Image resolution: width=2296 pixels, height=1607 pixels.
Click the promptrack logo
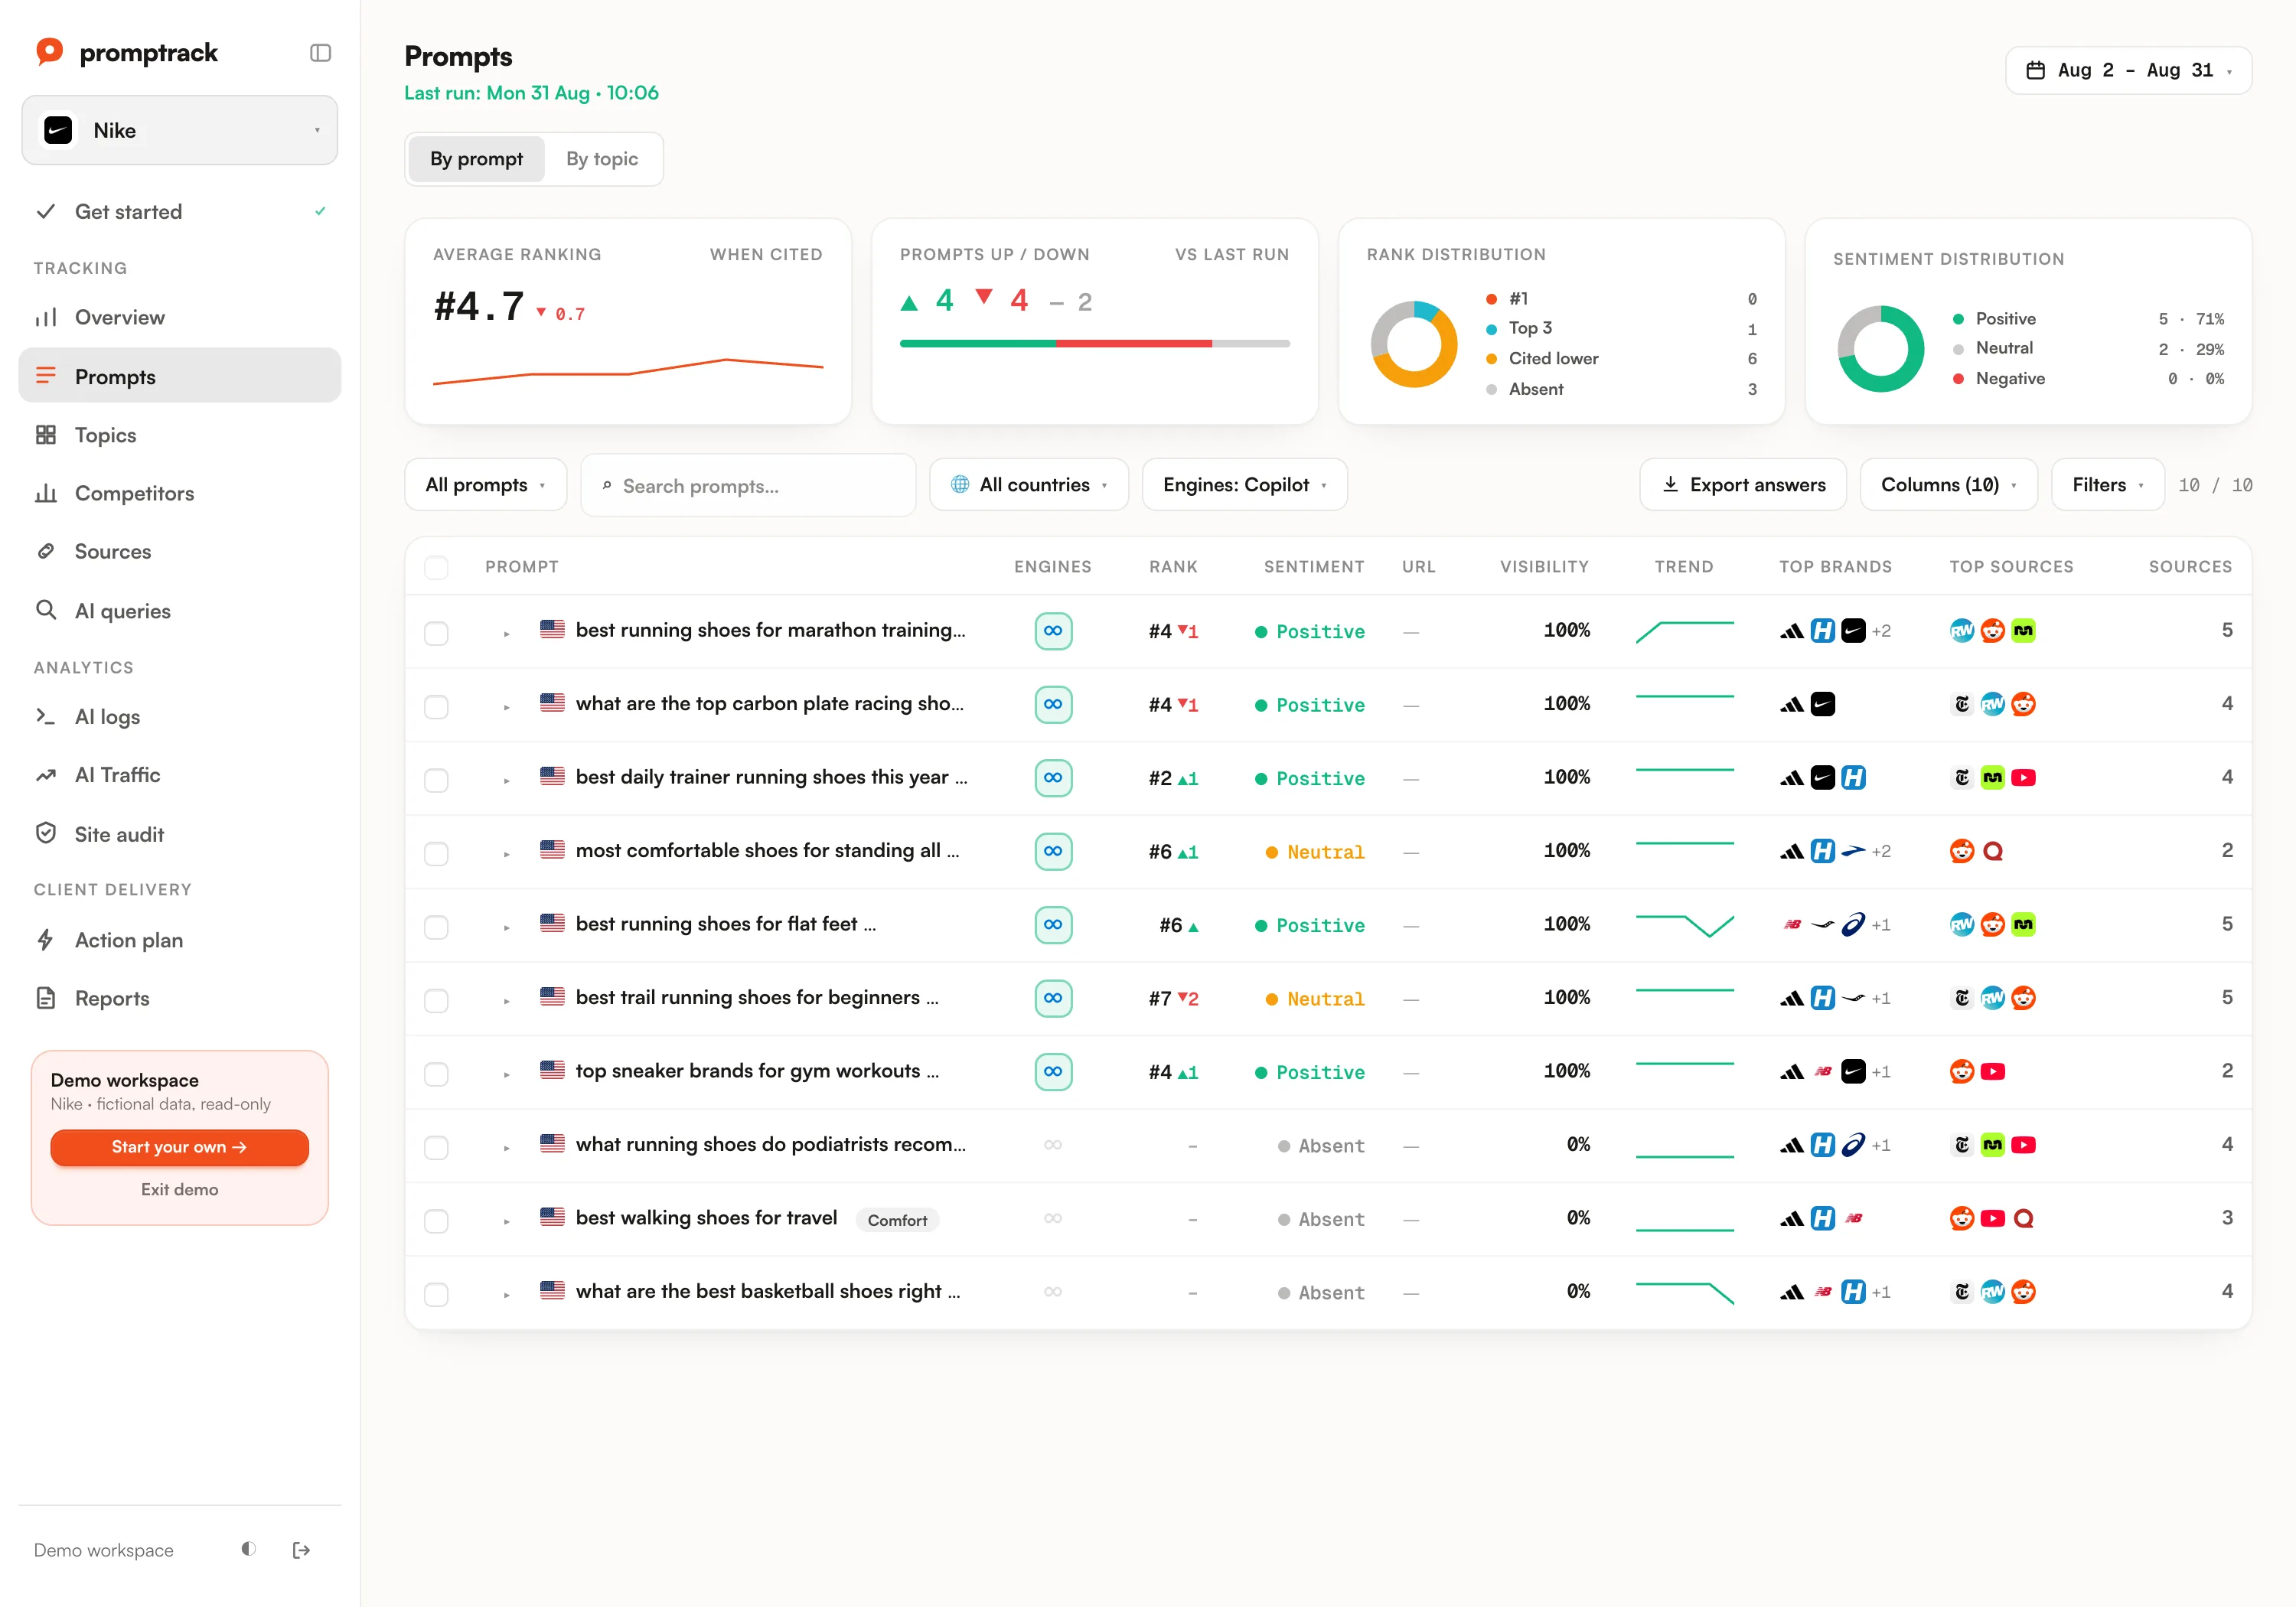pos(126,52)
